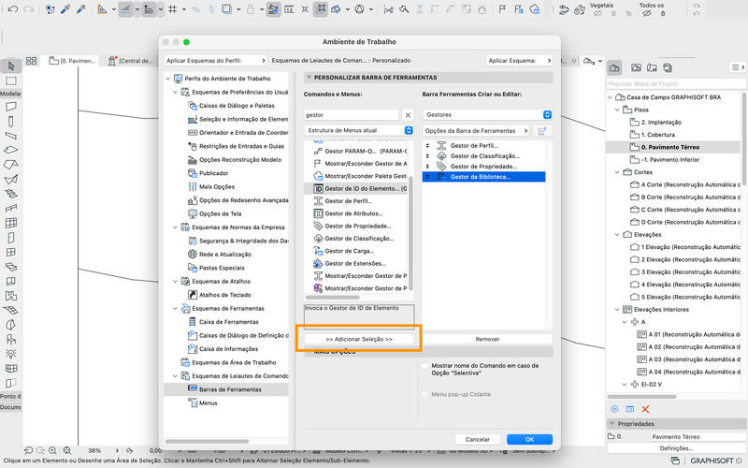
Task: Click Remover button
Action: (x=487, y=339)
